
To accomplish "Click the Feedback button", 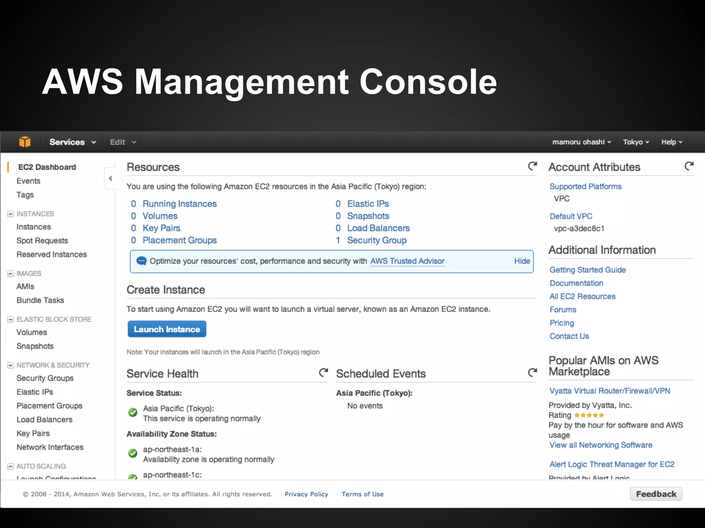I will [656, 494].
